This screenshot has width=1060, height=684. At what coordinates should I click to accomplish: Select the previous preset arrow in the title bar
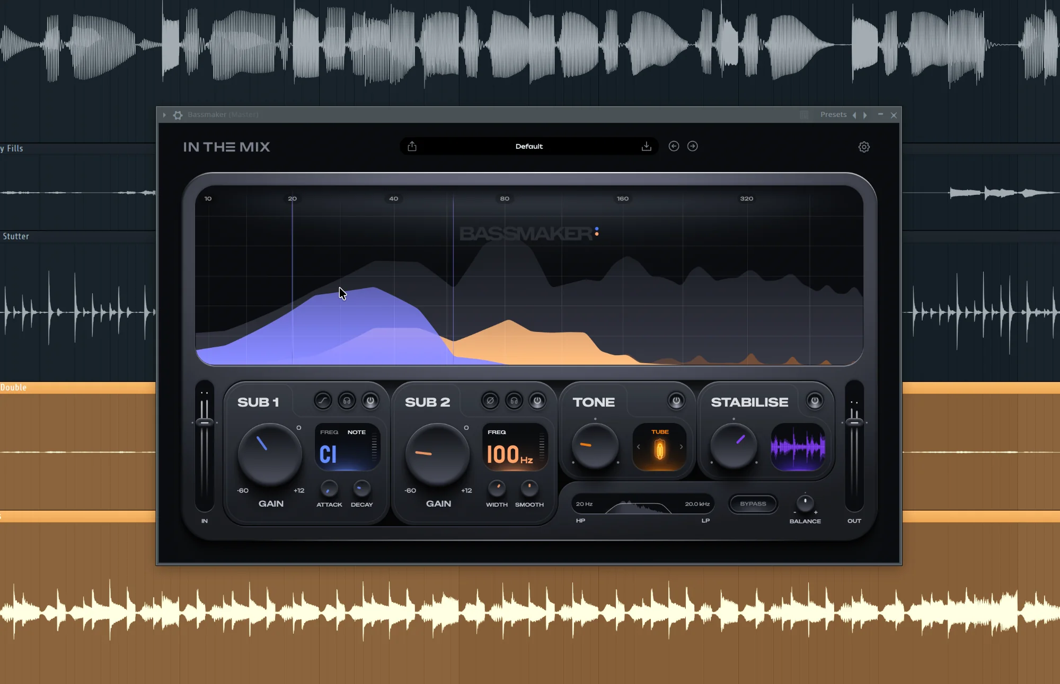click(854, 115)
